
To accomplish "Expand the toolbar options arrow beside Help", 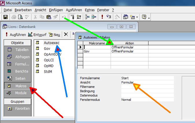I will pos(149,18).
